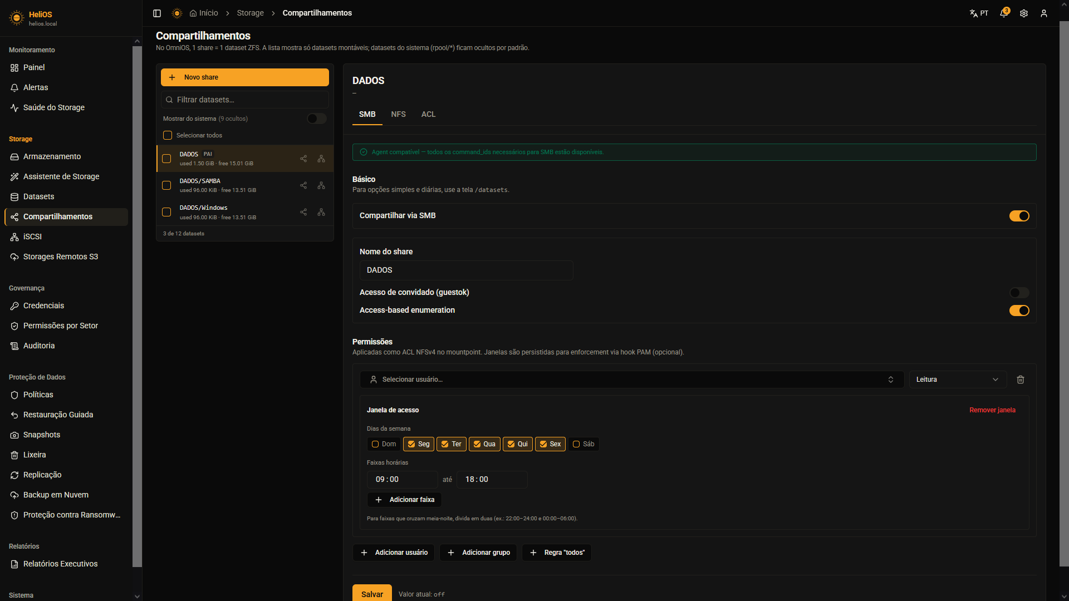Open Replicação in the sidebar
The width and height of the screenshot is (1069, 601).
coord(66,475)
